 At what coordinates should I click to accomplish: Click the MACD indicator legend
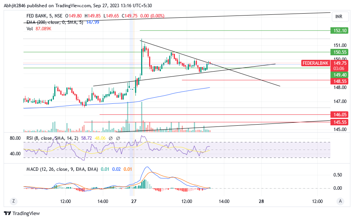point(62,169)
